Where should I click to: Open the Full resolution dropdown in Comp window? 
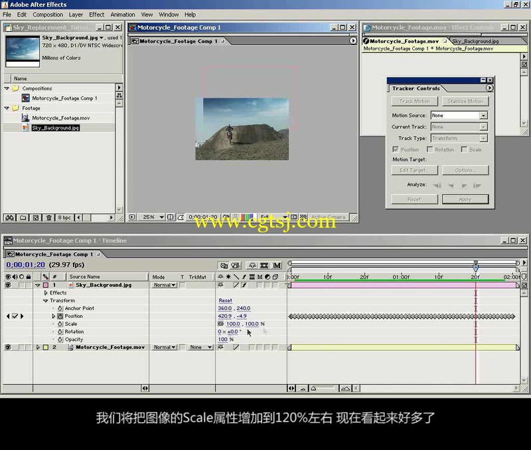click(x=273, y=217)
